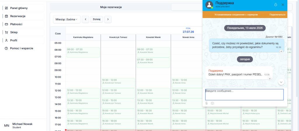Go to previous period in calendar
Screen dimensions: 299x131
(x=86, y=19)
